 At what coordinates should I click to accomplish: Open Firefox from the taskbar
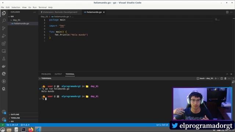coord(31,129)
